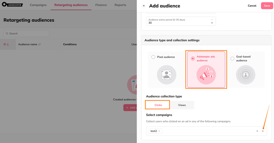This screenshot has height=143, width=274.
Task: Open the Retargeting audiences tab
Action: 71,5
